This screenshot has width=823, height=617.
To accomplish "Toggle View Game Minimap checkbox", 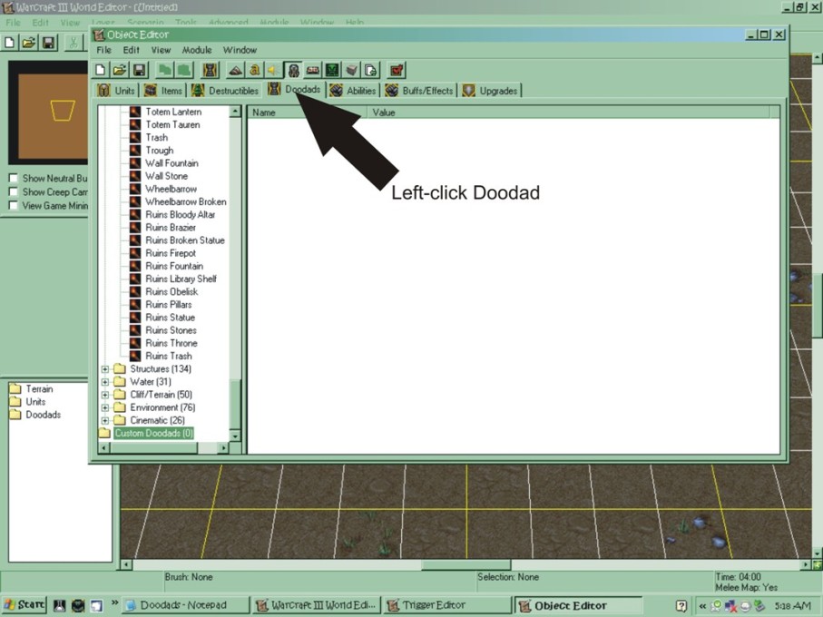I will 13,205.
